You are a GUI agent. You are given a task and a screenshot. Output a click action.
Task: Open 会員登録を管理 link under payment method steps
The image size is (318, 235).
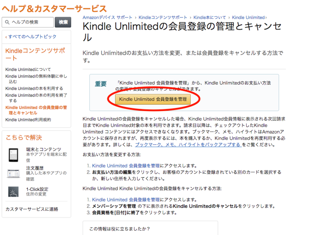[x=126, y=166]
